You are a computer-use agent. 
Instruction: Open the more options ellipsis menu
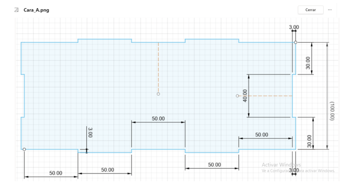[x=330, y=10]
